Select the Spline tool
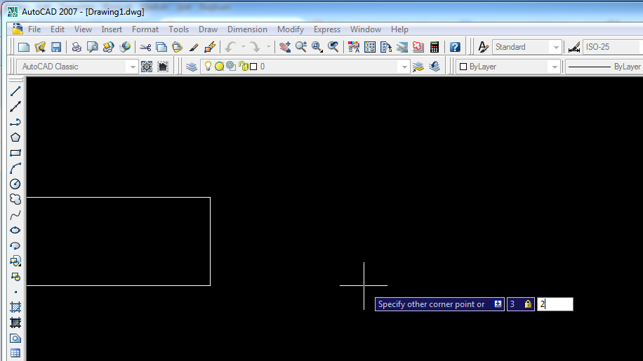Viewport: 643px width, 361px height. point(15,215)
